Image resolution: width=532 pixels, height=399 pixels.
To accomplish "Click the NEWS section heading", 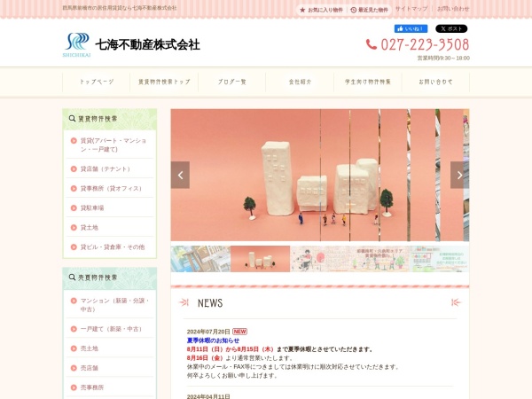I will [x=210, y=302].
